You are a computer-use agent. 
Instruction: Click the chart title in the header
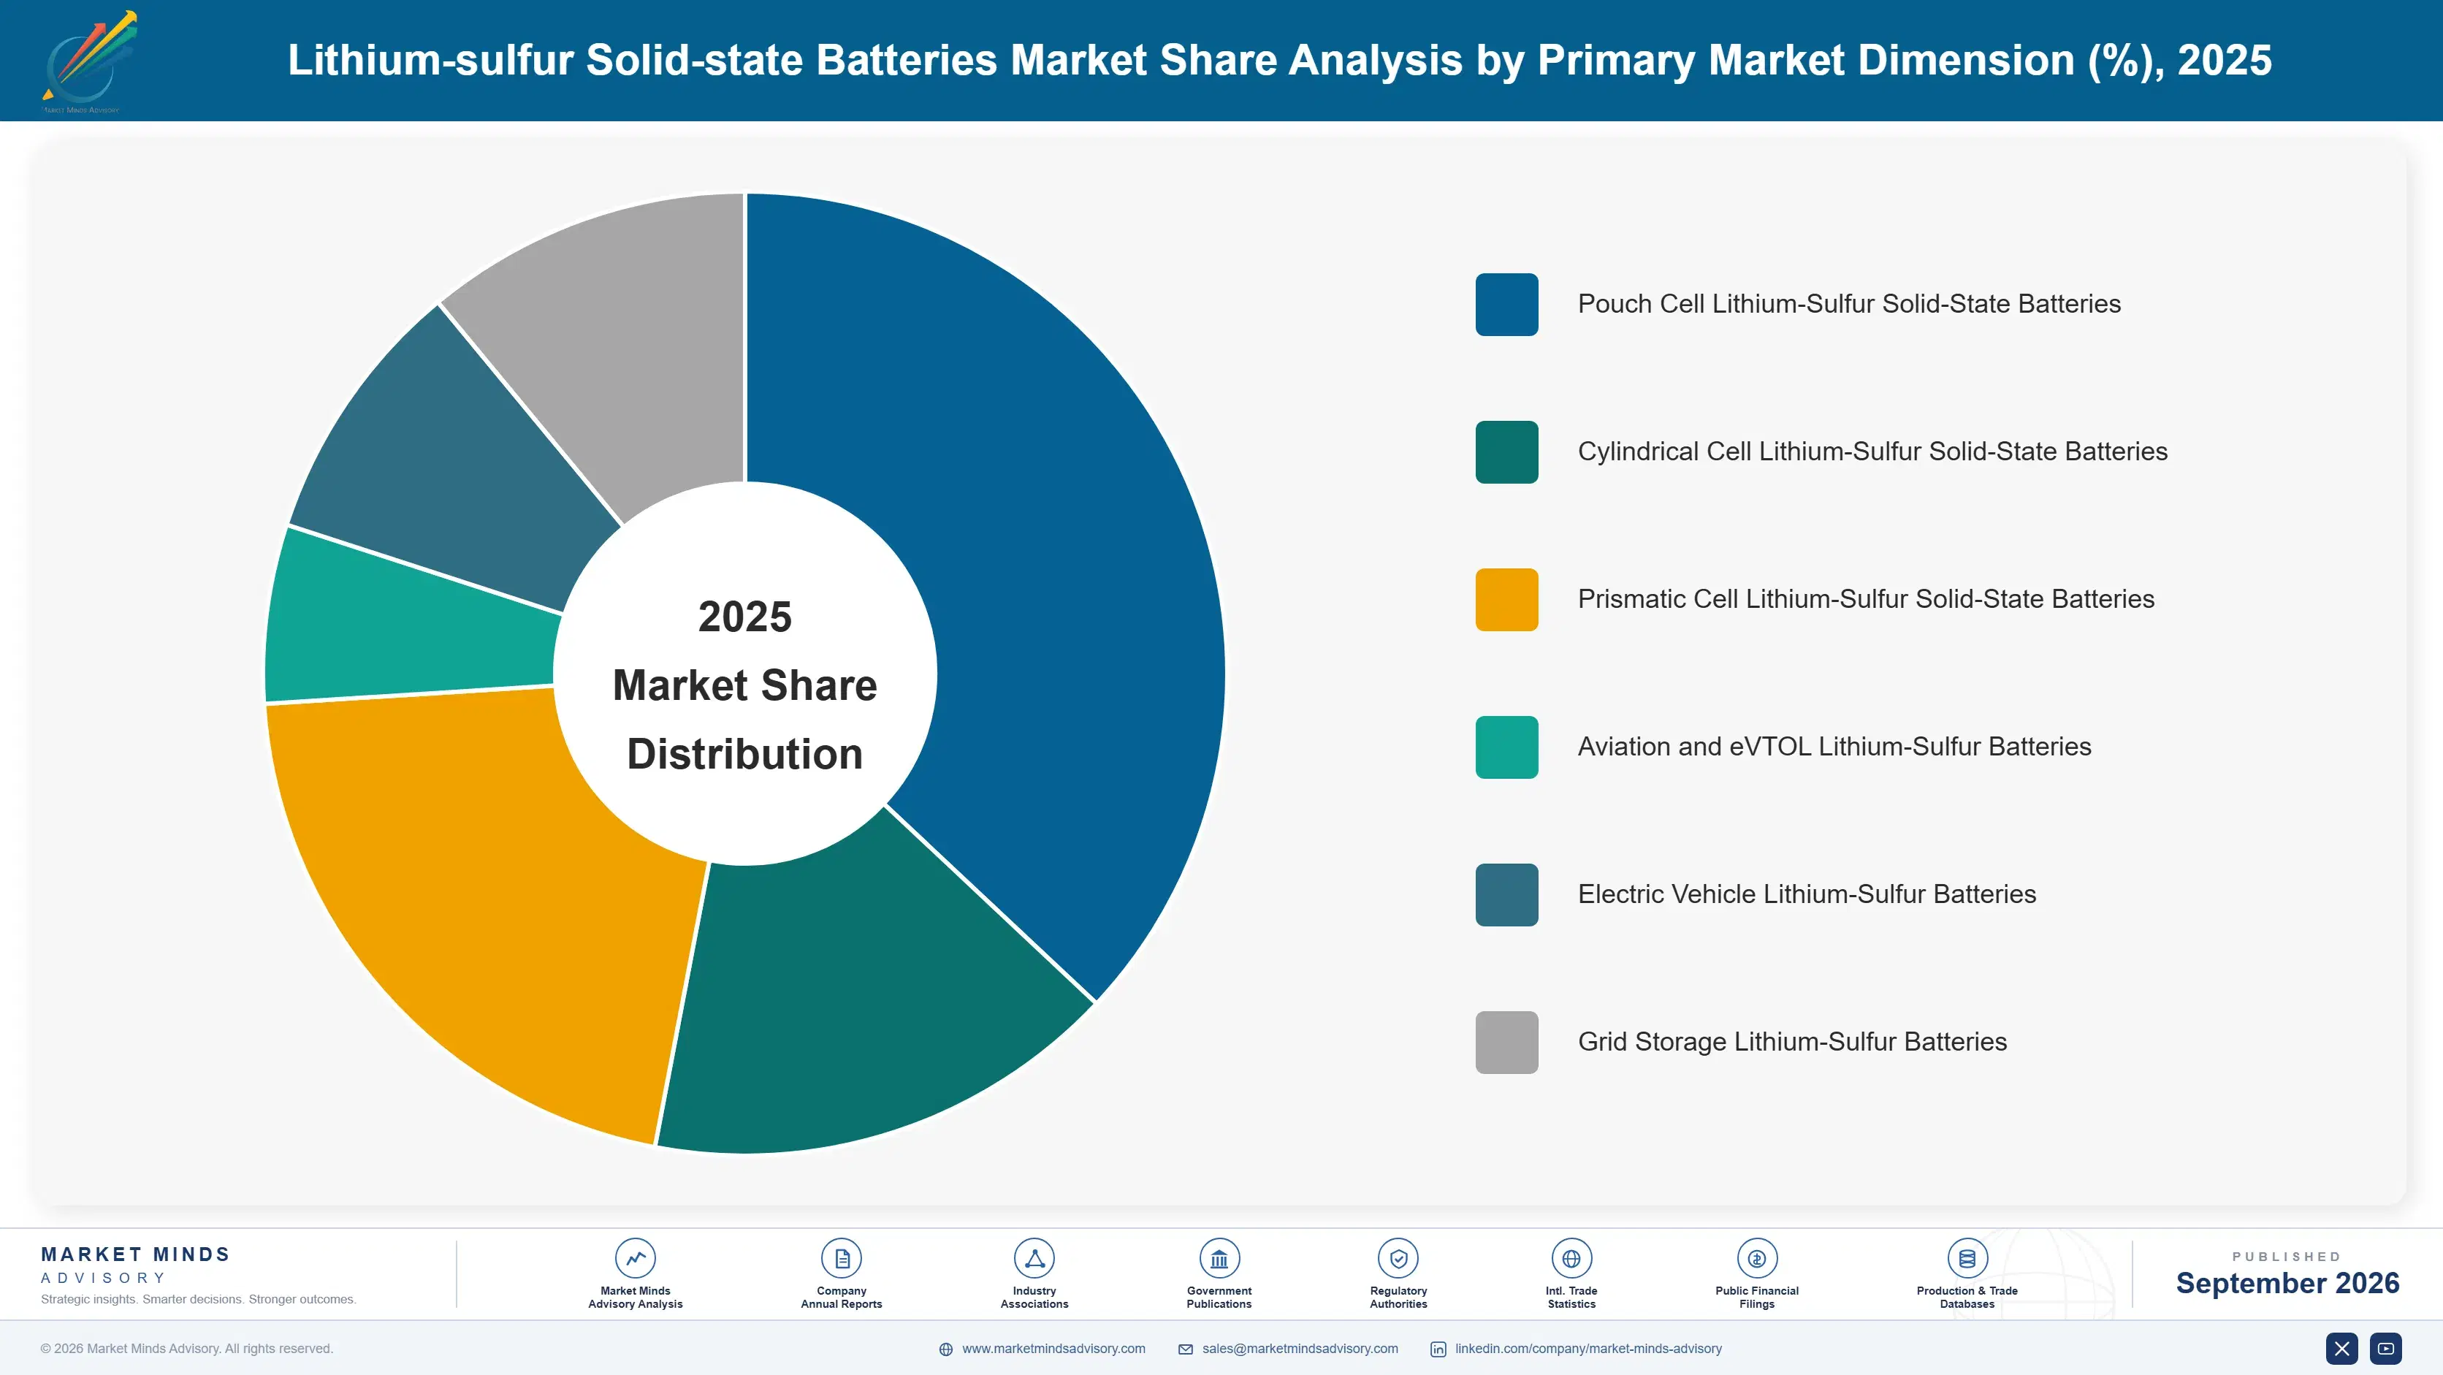point(1279,60)
